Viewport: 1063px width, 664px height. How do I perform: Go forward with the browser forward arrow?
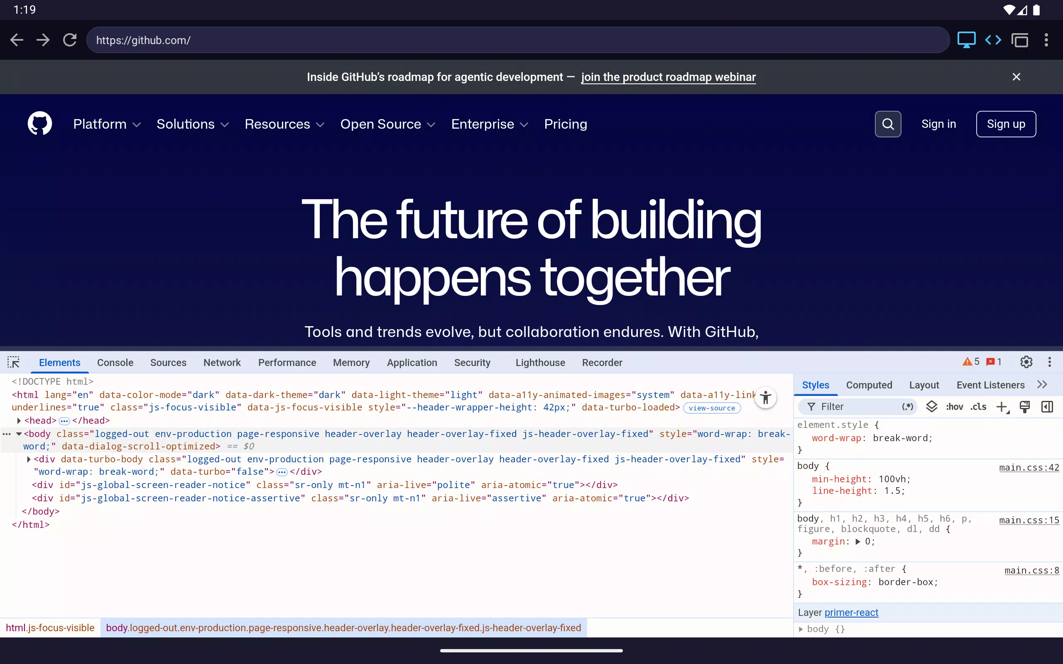43,40
